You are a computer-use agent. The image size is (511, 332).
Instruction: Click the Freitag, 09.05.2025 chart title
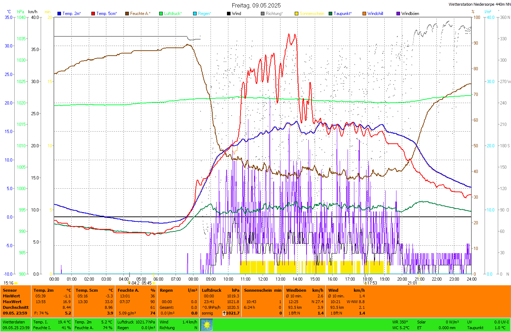(x=256, y=5)
